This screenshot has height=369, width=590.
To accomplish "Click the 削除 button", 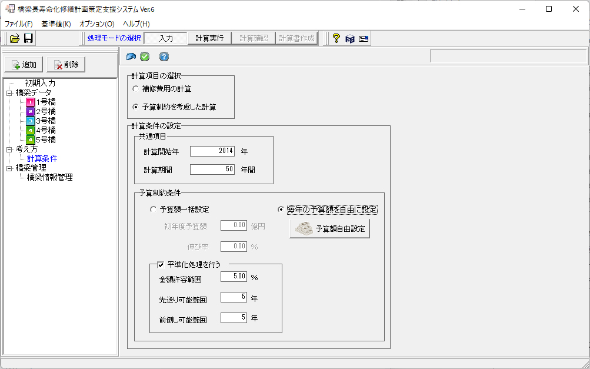I will coord(66,65).
